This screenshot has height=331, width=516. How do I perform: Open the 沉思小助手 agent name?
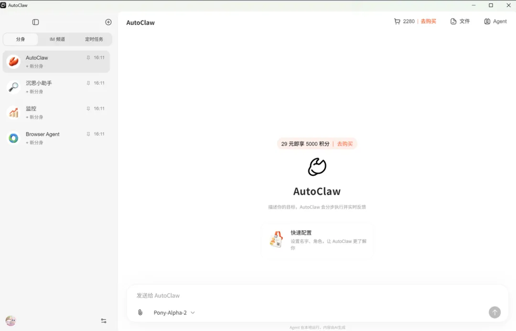(39, 83)
